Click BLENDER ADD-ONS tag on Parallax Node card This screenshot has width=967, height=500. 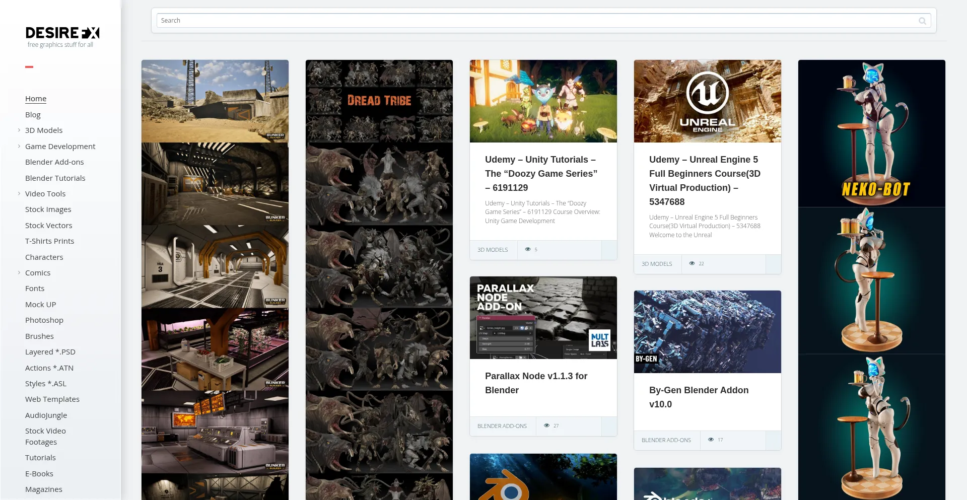tap(502, 426)
